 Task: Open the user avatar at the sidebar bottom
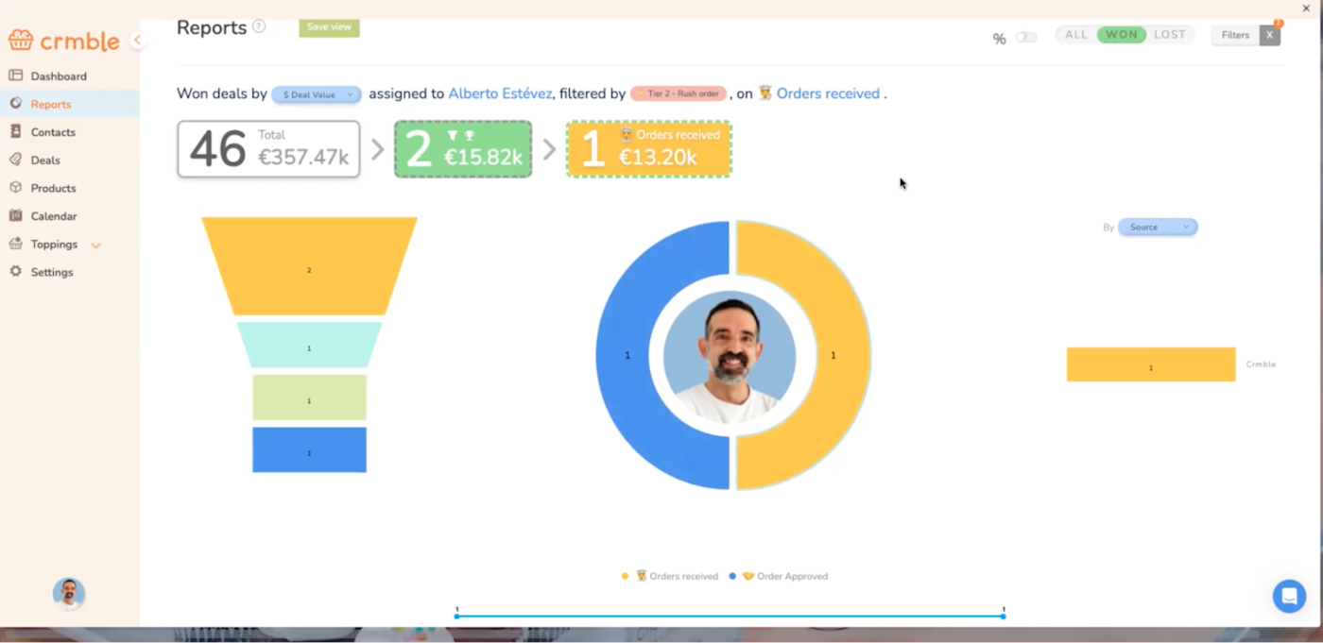tap(69, 593)
